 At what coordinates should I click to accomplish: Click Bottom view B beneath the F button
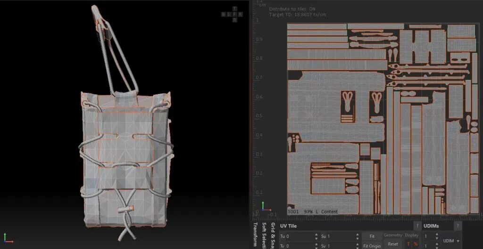235,20
